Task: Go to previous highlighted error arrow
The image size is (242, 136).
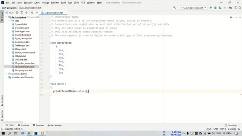Action: pos(236,17)
